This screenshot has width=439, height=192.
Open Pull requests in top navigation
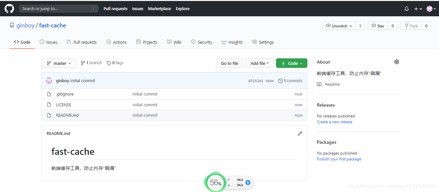pyautogui.click(x=115, y=9)
